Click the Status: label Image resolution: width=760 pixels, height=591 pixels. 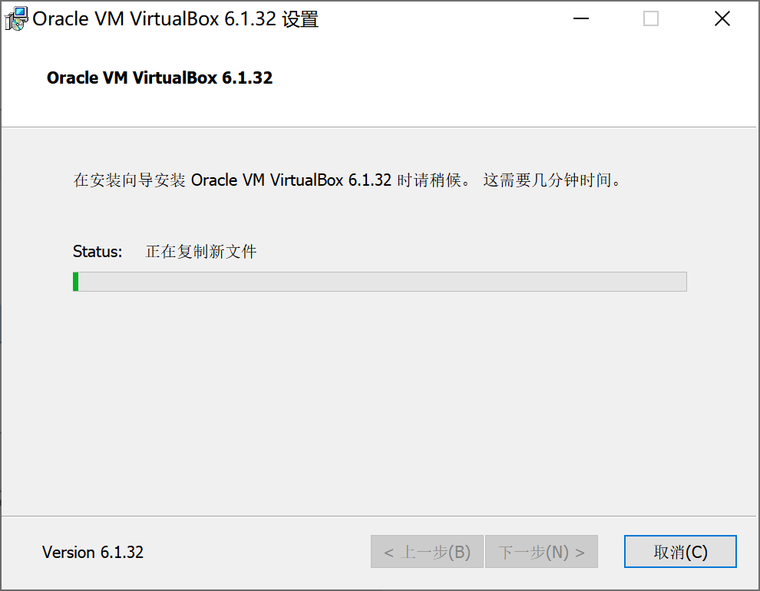(97, 252)
